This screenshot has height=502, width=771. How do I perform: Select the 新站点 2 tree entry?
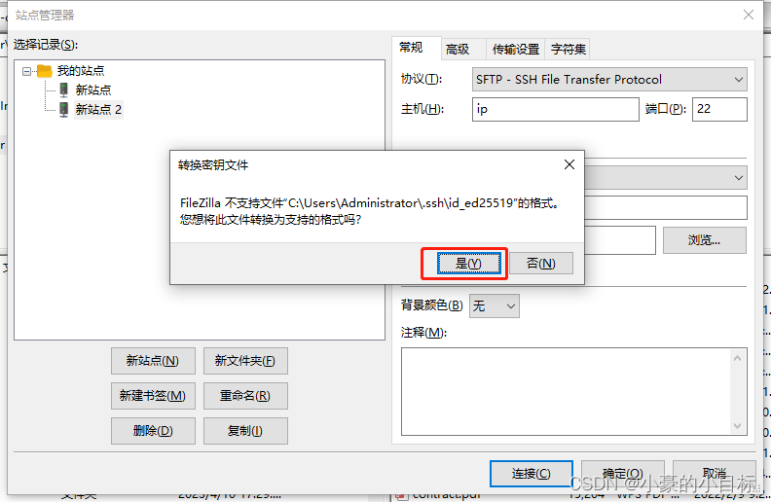click(x=98, y=109)
